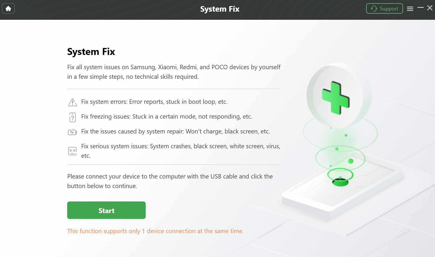The width and height of the screenshot is (435, 257).
Task: Open the hamburger menu
Action: (x=410, y=9)
